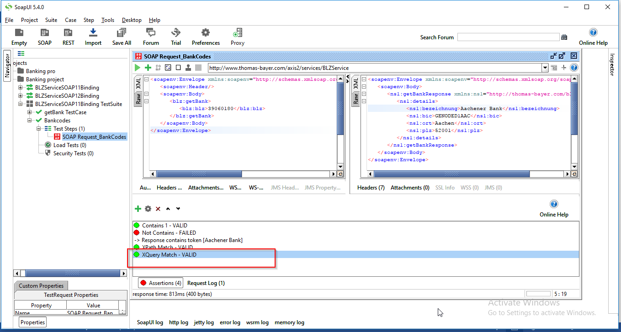Switch to the Request Log (1) tab
The height and width of the screenshot is (332, 621).
[206, 283]
